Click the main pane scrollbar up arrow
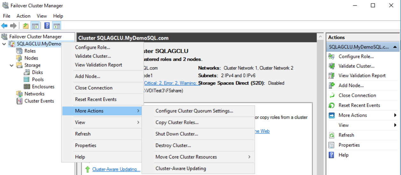The width and height of the screenshot is (401, 175). coord(321,37)
